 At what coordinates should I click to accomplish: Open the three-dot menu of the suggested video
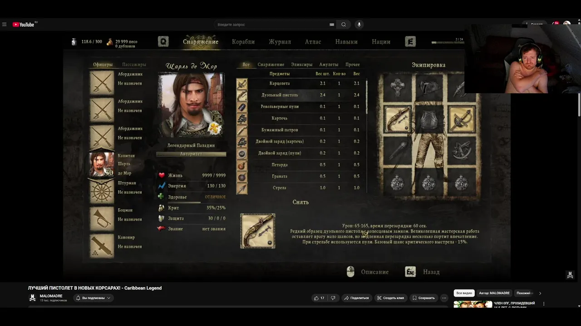coord(544,304)
